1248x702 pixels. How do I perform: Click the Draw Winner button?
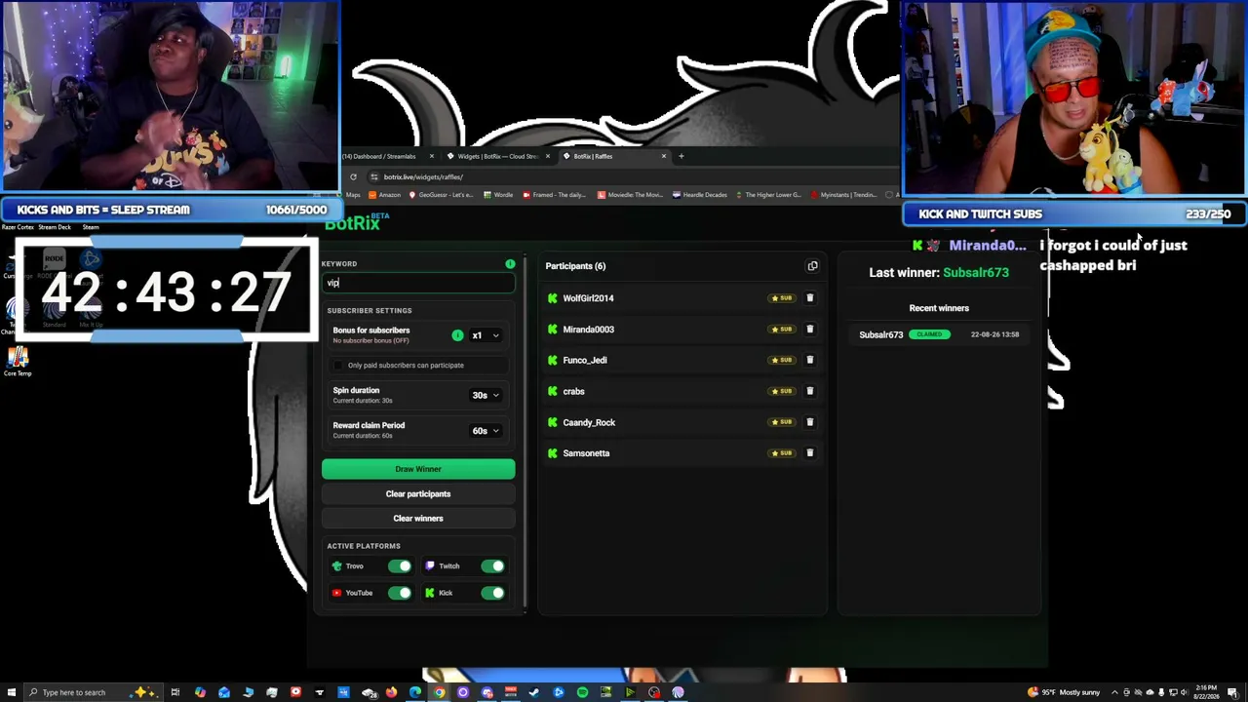click(418, 469)
